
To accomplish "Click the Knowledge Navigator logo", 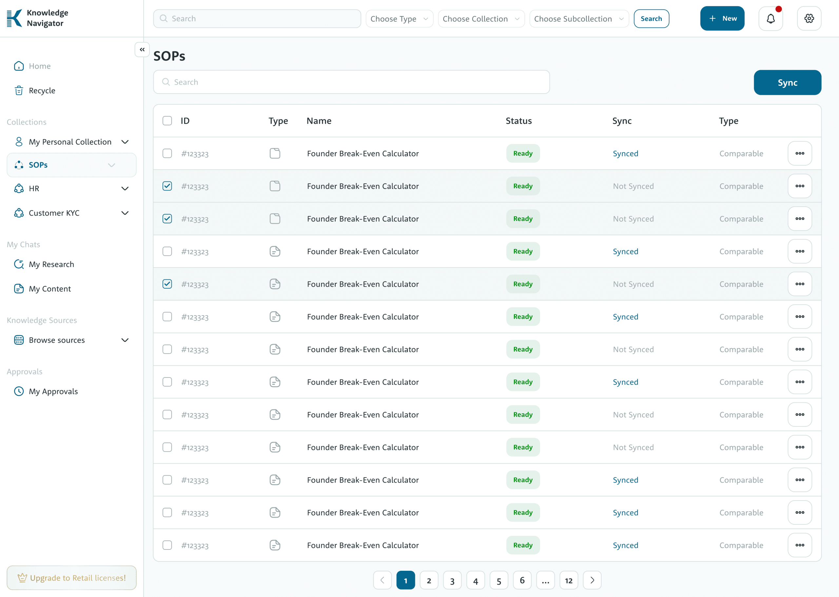I will (37, 18).
